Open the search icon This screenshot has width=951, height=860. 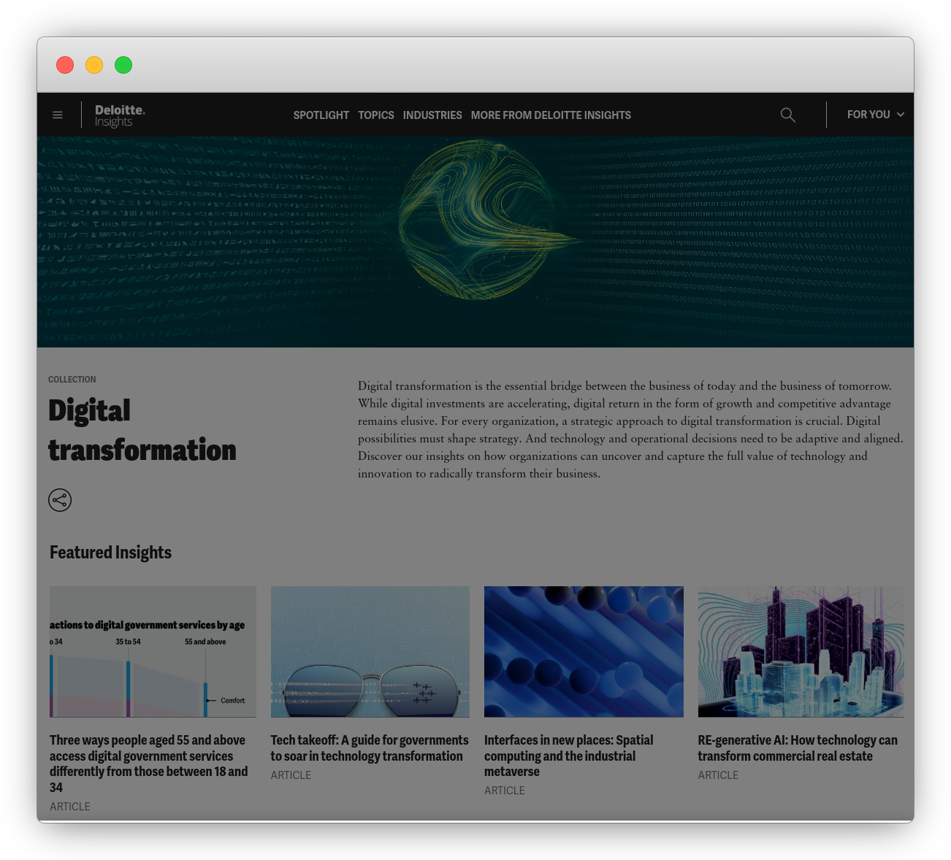click(x=787, y=115)
